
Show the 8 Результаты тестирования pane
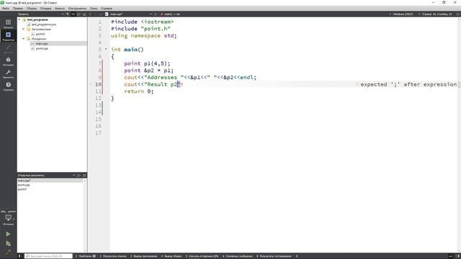tap(274, 256)
